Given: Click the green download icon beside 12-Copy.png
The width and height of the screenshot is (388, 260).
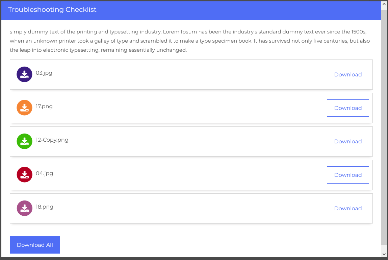Looking at the screenshot, I should coord(24,141).
